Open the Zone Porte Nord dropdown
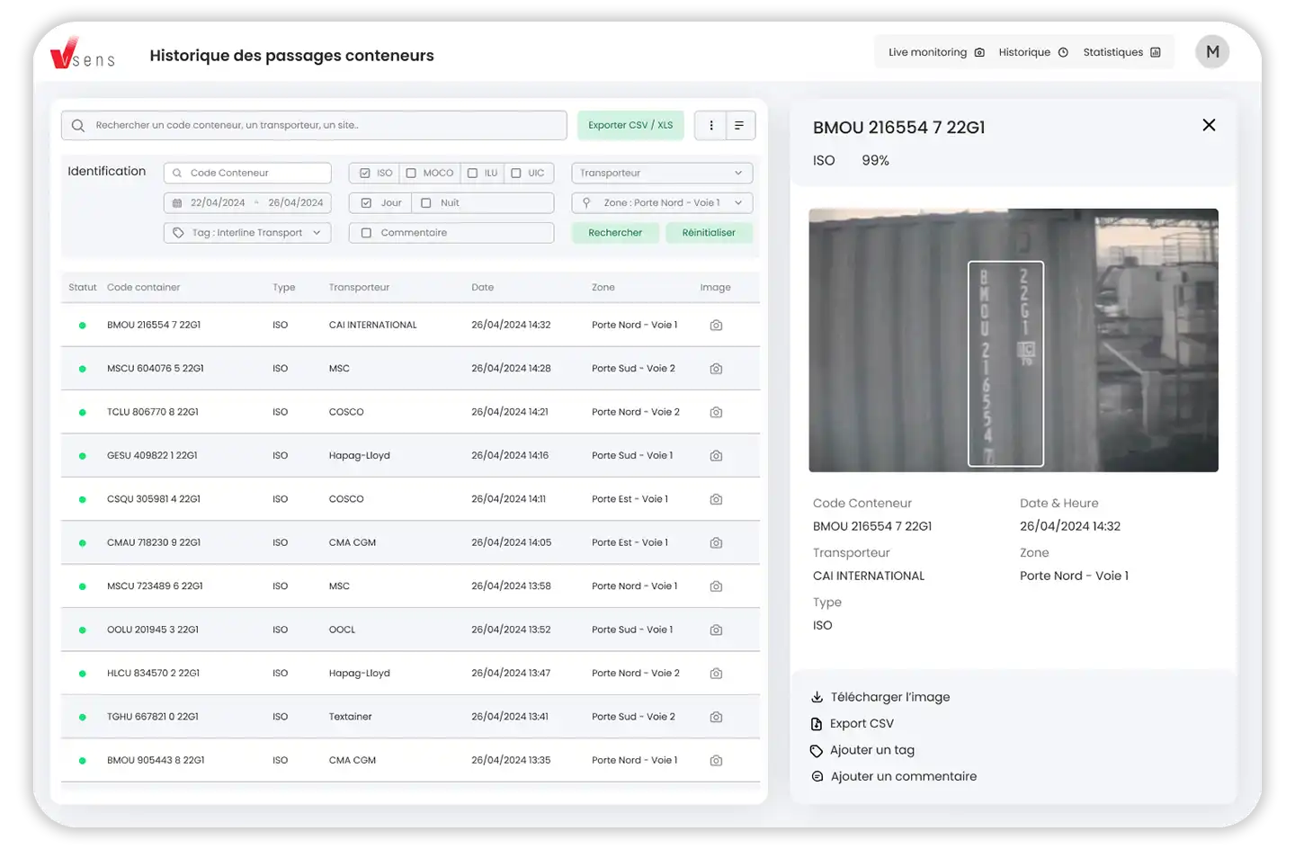This screenshot has width=1295, height=849. [662, 203]
